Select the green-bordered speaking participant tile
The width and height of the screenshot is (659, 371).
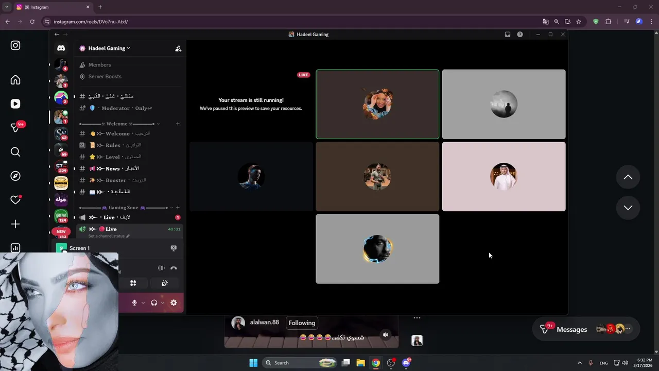coord(377,104)
